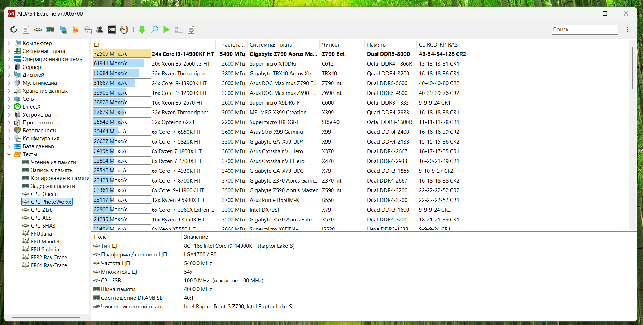
Task: Expand the Дисплей tree node
Action: 9,75
